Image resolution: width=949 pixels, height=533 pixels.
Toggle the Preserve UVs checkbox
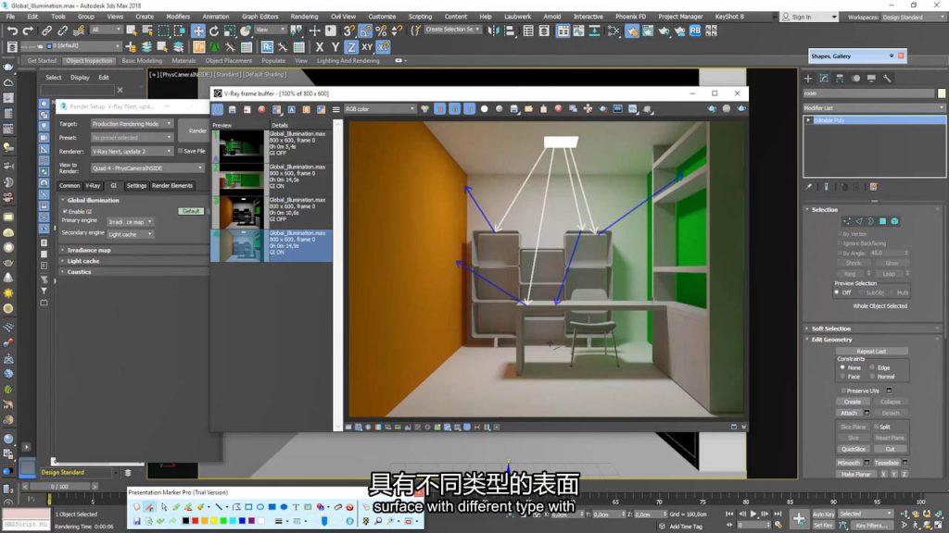pos(843,391)
